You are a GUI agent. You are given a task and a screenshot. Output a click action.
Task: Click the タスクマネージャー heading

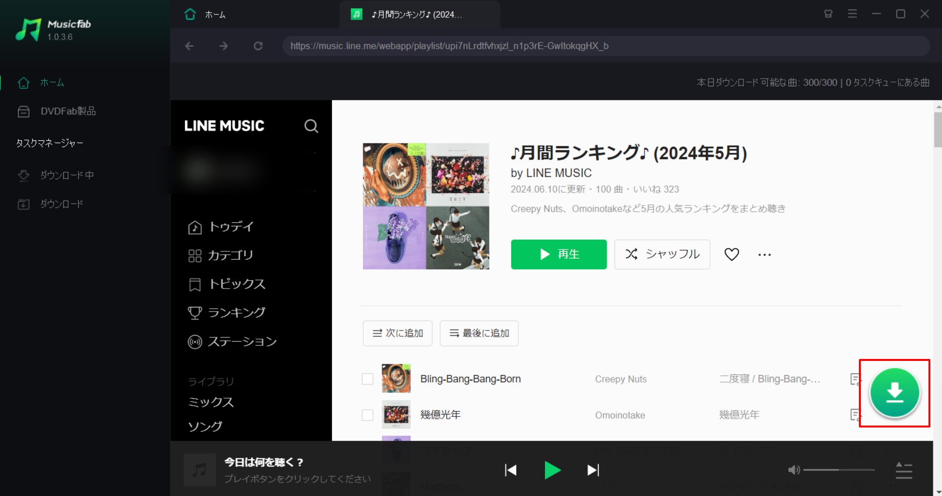pos(50,143)
